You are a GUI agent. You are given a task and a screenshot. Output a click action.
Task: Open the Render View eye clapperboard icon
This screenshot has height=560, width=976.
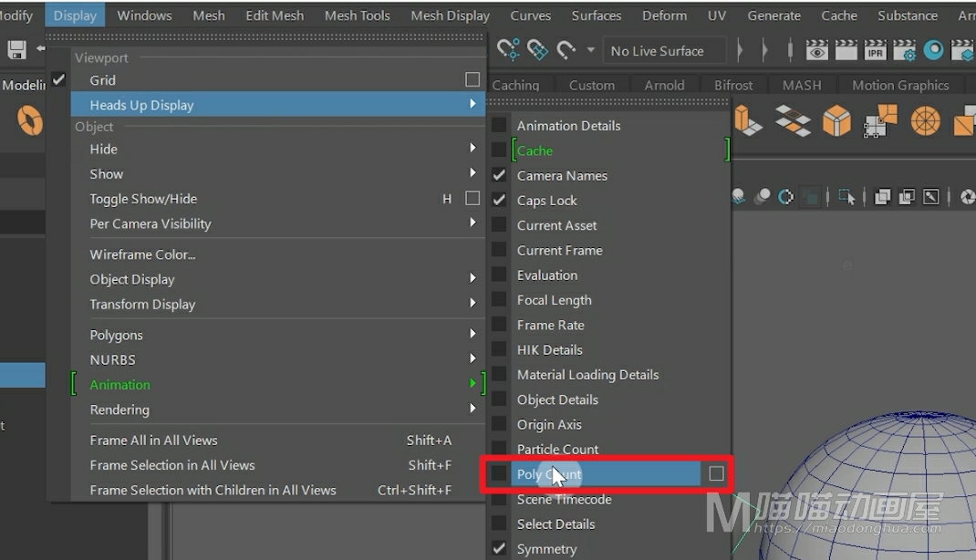816,50
